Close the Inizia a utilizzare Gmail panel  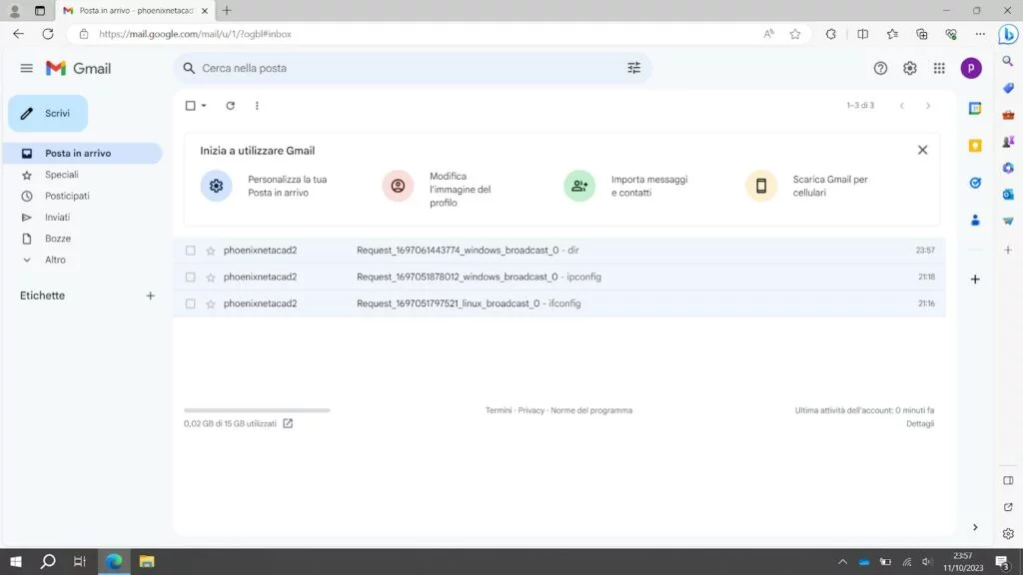point(922,150)
